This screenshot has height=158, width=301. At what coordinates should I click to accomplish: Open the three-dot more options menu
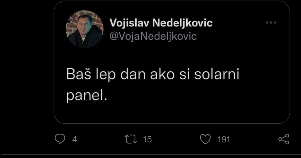click(x=271, y=23)
